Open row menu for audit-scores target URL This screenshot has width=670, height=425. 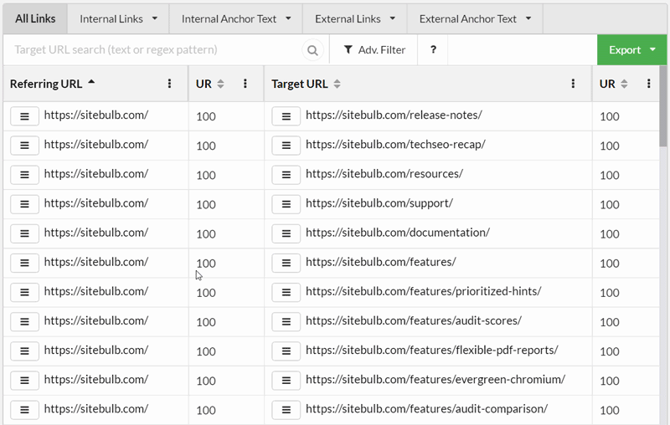click(286, 322)
